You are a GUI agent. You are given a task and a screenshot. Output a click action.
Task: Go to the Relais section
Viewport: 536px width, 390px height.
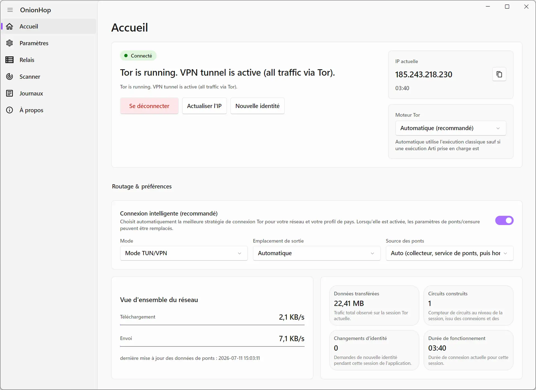tap(49, 60)
